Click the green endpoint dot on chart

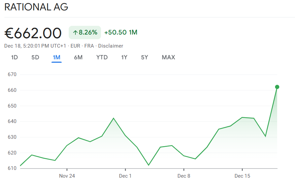coord(277,87)
